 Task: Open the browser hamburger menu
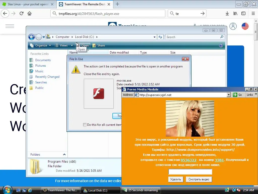[253, 14]
